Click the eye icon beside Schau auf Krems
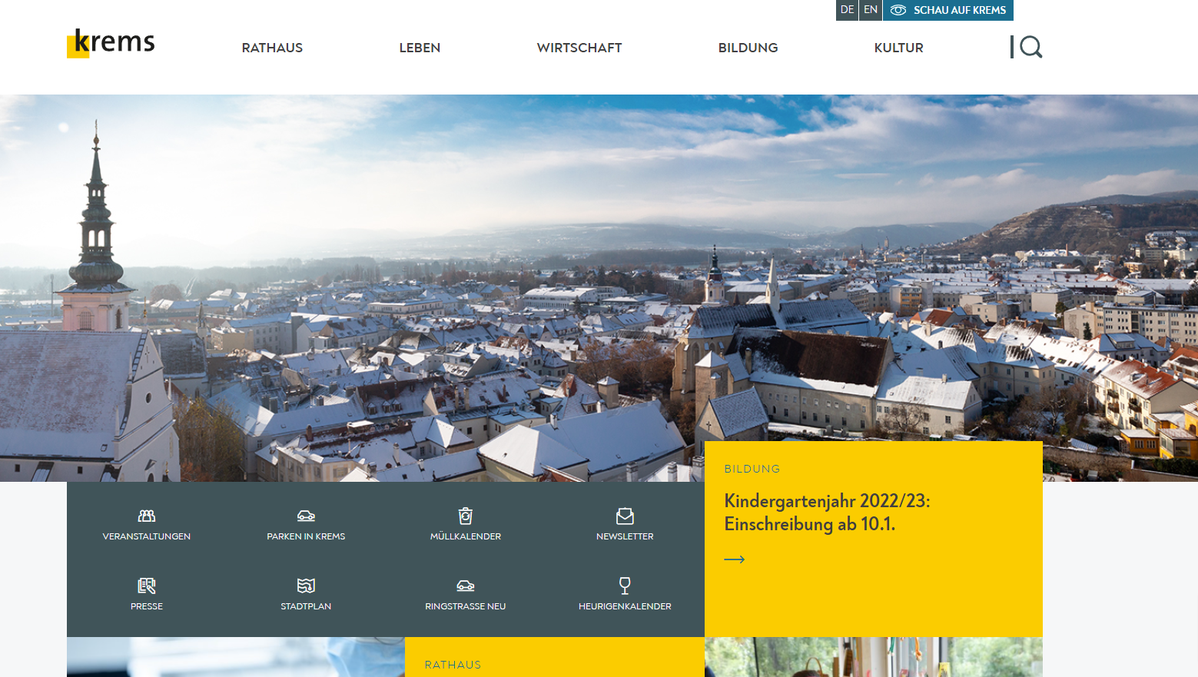Image resolution: width=1198 pixels, height=677 pixels. (898, 10)
